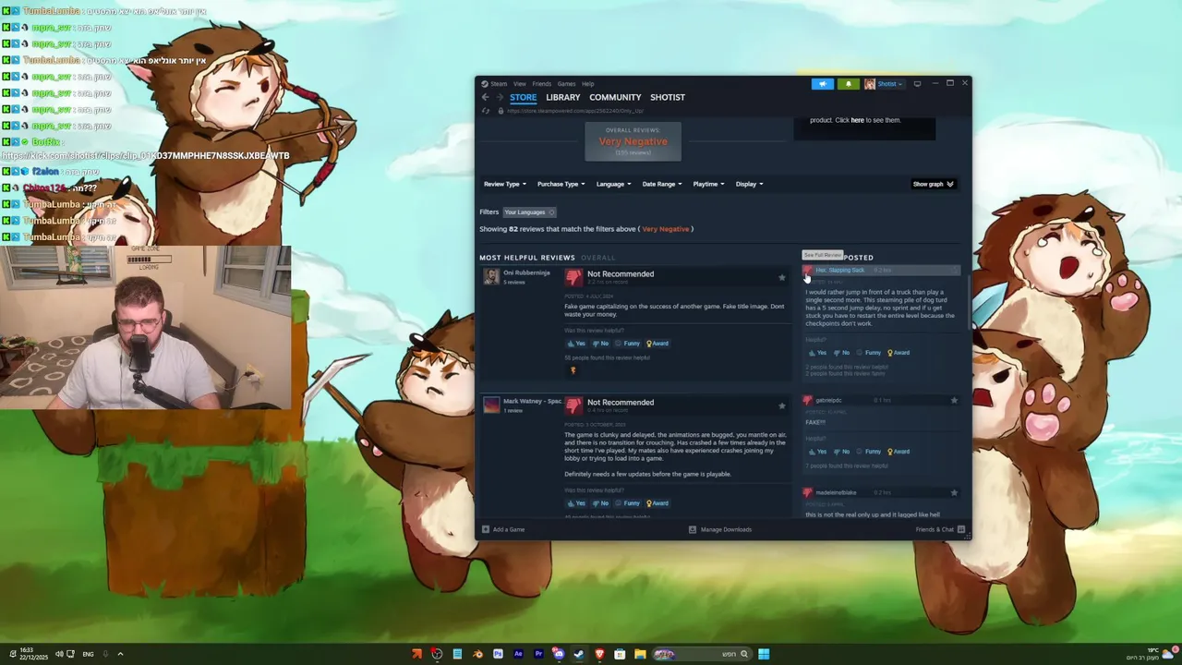Click the Shotist profile avatar
This screenshot has width=1182, height=665.
pos(870,84)
